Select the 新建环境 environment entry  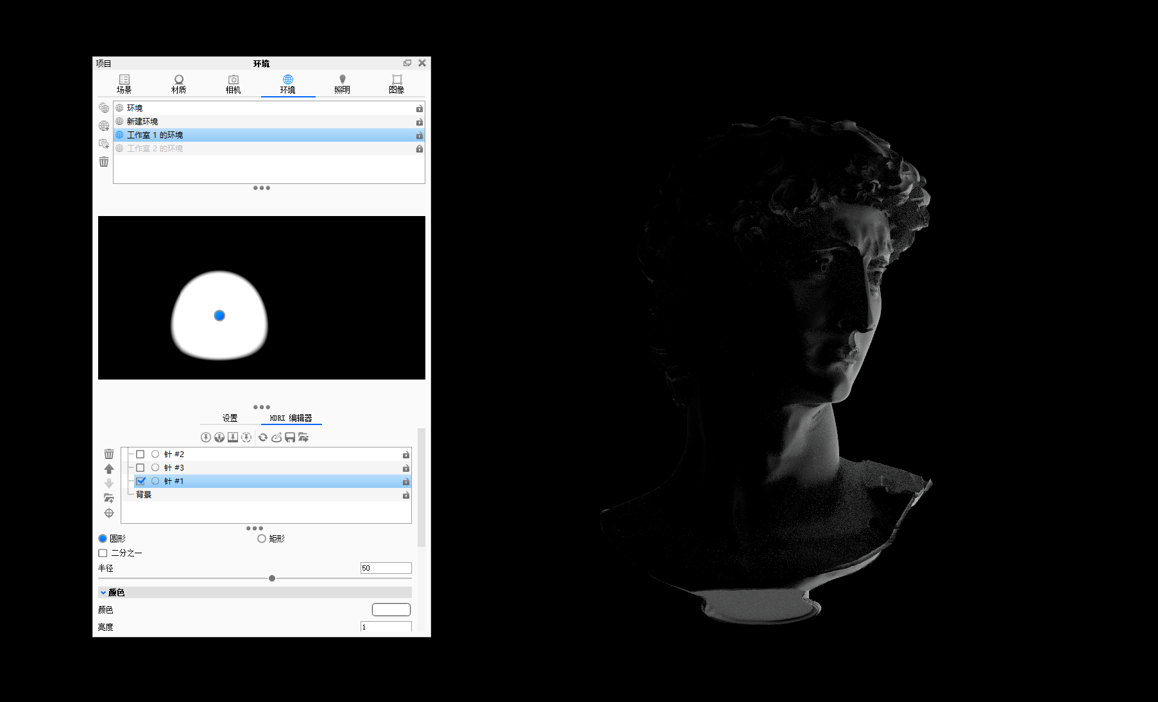192,121
